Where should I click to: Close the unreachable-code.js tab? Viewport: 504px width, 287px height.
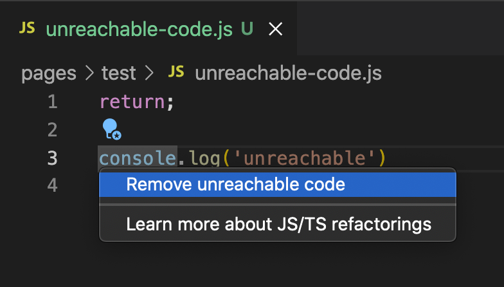pos(275,29)
